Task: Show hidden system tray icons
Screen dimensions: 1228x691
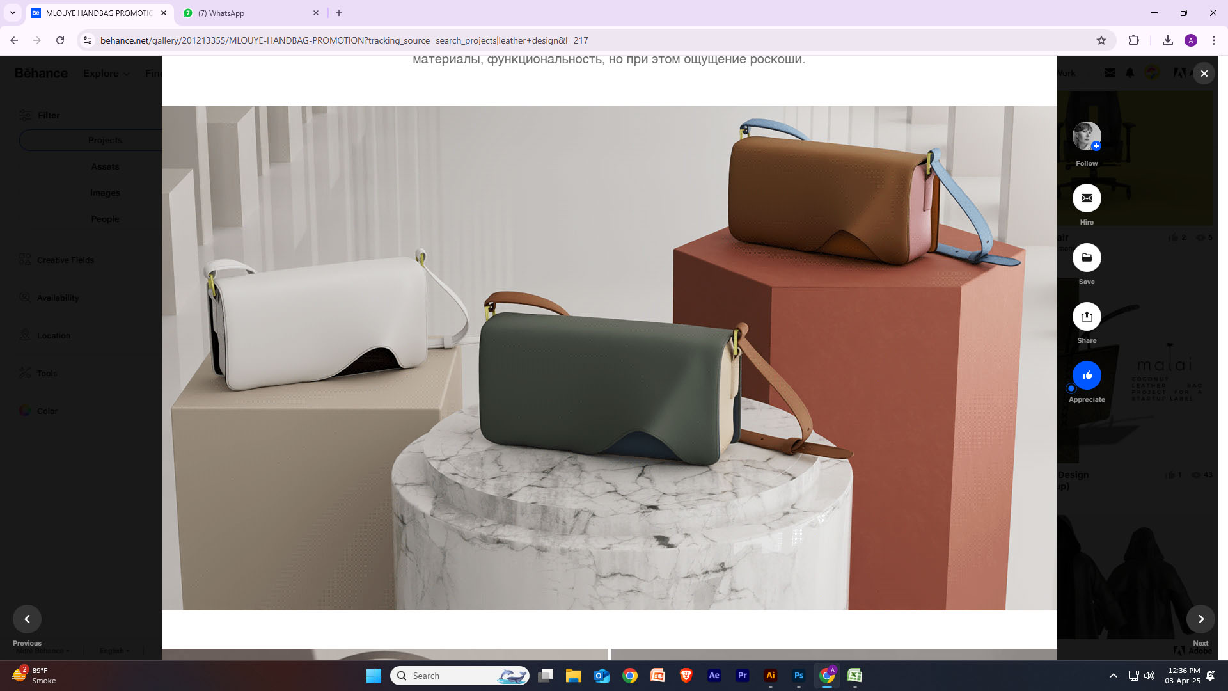Action: coord(1113,676)
